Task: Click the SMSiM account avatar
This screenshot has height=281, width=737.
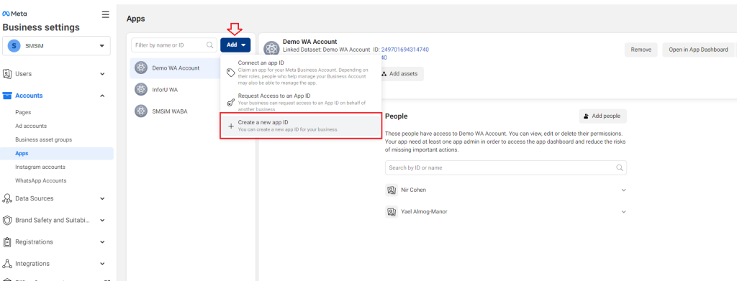Action: tap(14, 45)
